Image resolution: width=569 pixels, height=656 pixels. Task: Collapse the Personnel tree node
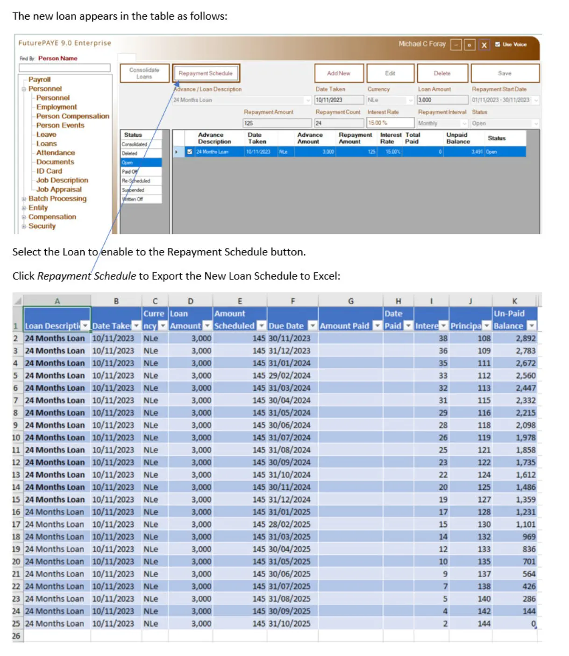tap(24, 89)
